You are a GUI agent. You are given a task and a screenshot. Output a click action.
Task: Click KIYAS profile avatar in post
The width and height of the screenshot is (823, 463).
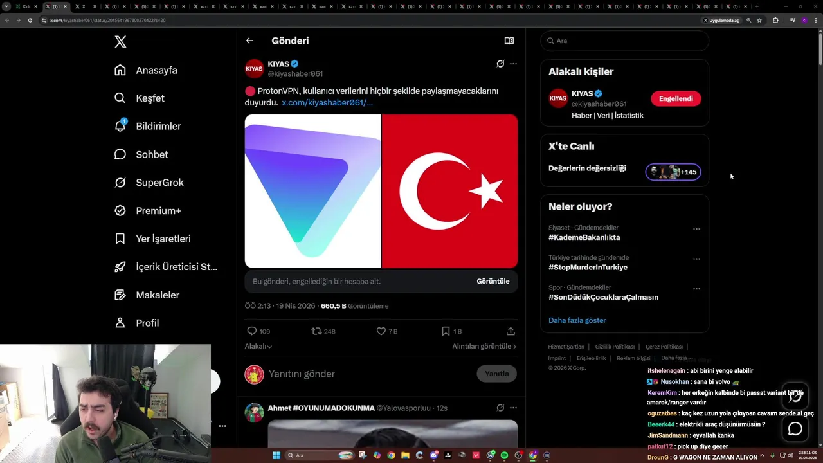coord(254,68)
